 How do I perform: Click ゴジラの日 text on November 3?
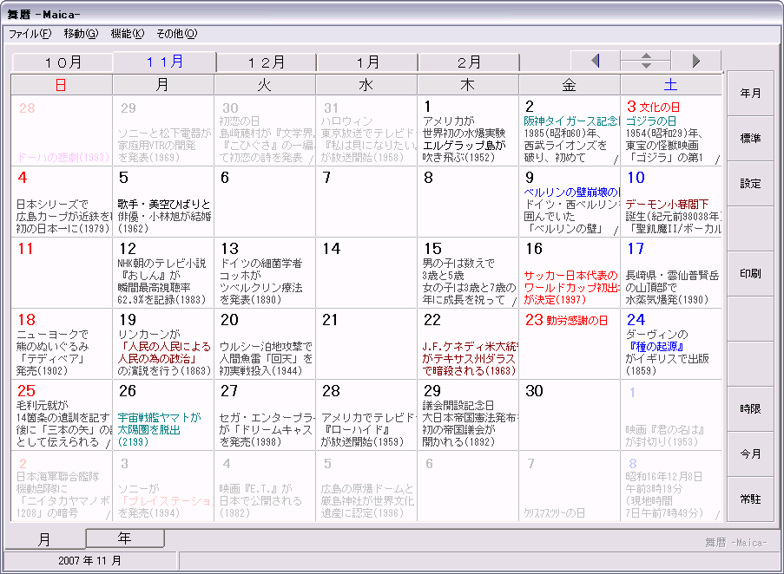pyautogui.click(x=651, y=121)
